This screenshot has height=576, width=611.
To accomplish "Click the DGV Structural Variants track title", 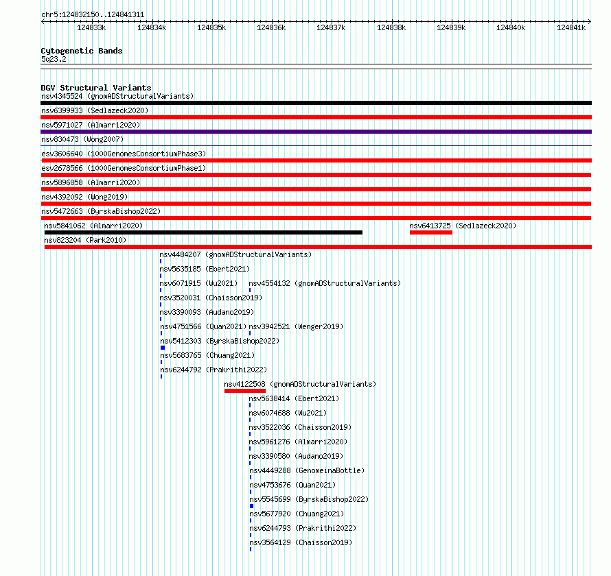I will 96,88.
